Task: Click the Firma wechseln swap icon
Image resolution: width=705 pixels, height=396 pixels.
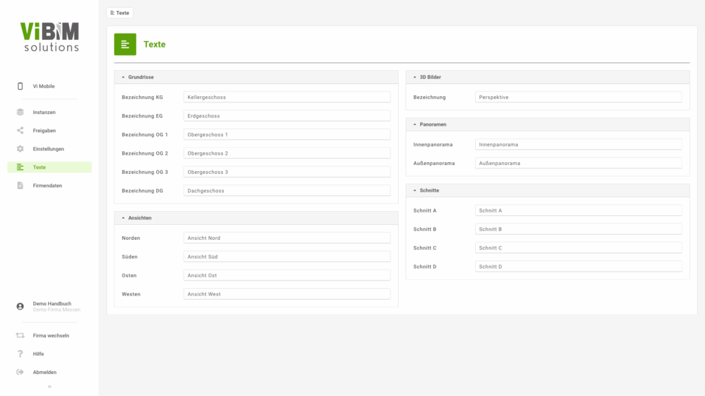Action: click(x=20, y=335)
